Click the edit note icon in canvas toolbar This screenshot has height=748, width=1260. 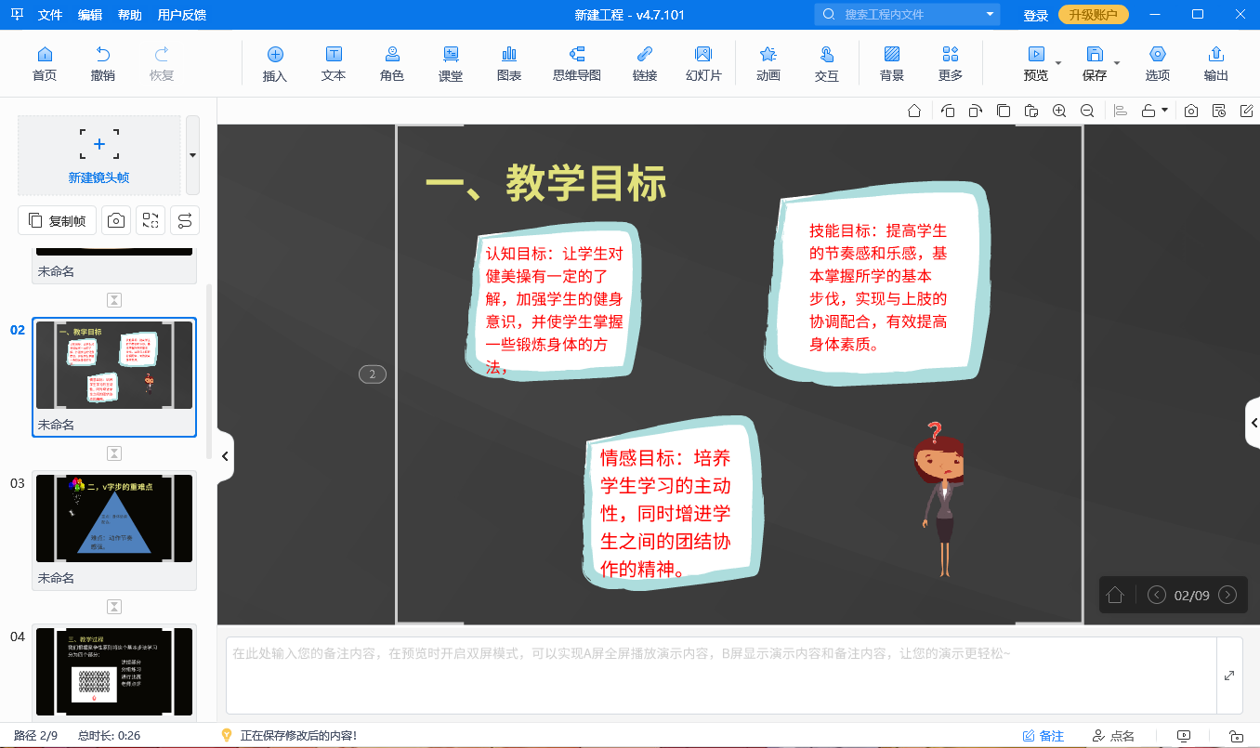pyautogui.click(x=1247, y=111)
